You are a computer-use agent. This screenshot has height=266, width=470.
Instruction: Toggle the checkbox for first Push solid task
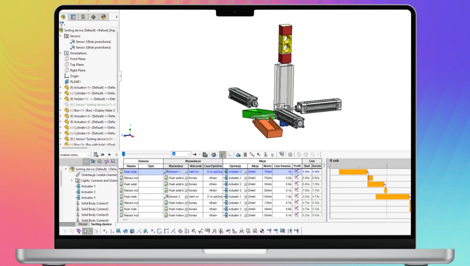121,172
